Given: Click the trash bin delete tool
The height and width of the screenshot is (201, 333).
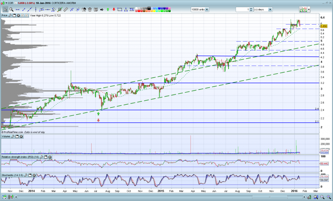Looking at the screenshot, I should tap(90, 9).
